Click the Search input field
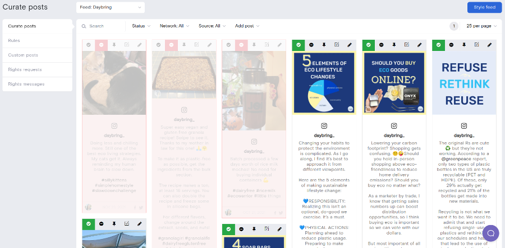The width and height of the screenshot is (505, 248). [104, 26]
